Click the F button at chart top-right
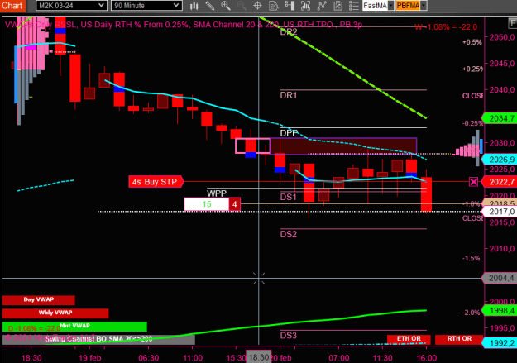517x363 pixels. 512,24
